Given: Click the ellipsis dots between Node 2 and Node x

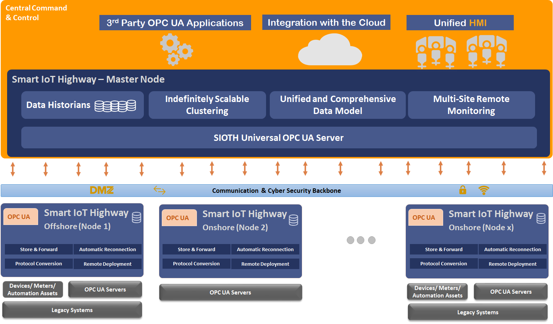Looking at the screenshot, I should click(361, 240).
